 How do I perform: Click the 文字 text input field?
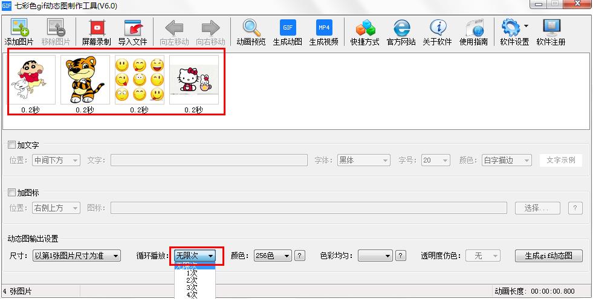click(x=209, y=160)
